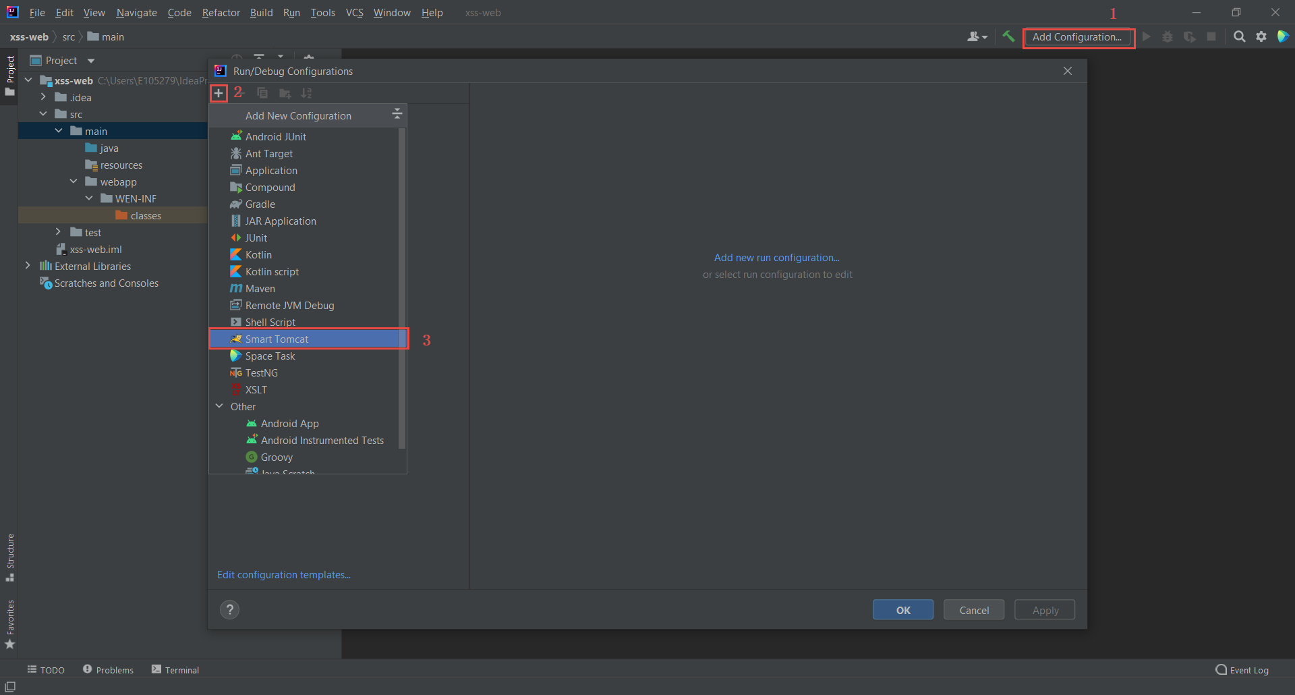The height and width of the screenshot is (695, 1295).
Task: Click the Debug bug icon
Action: (1168, 37)
